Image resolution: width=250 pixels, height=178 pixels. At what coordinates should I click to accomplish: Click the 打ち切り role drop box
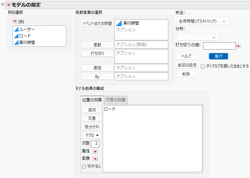click(141, 56)
